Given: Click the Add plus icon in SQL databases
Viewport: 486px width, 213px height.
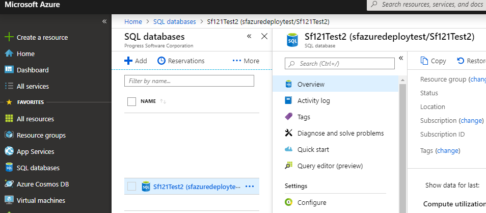Looking at the screenshot, I should point(128,61).
